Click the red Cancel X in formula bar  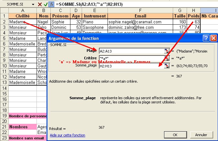[x=40, y=4]
